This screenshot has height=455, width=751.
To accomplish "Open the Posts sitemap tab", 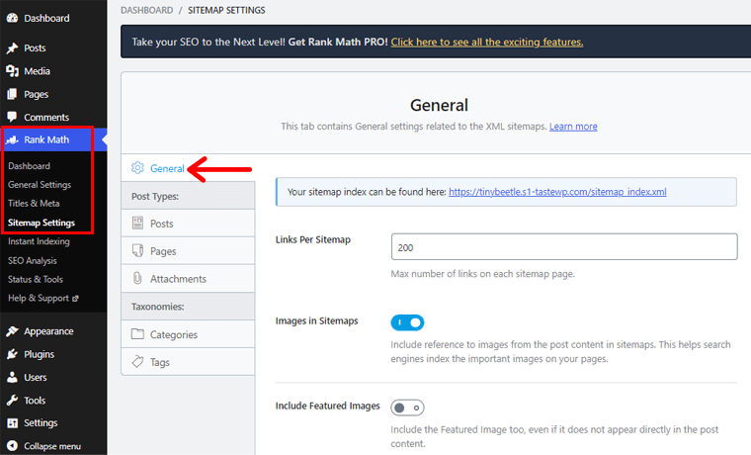I will click(188, 224).
